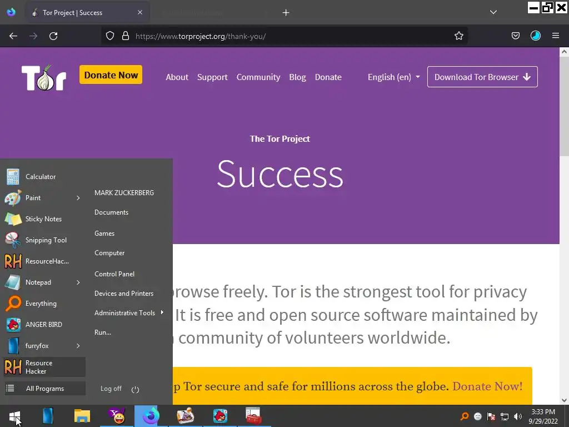Show site security padlock information
The width and height of the screenshot is (569, 427).
point(126,36)
